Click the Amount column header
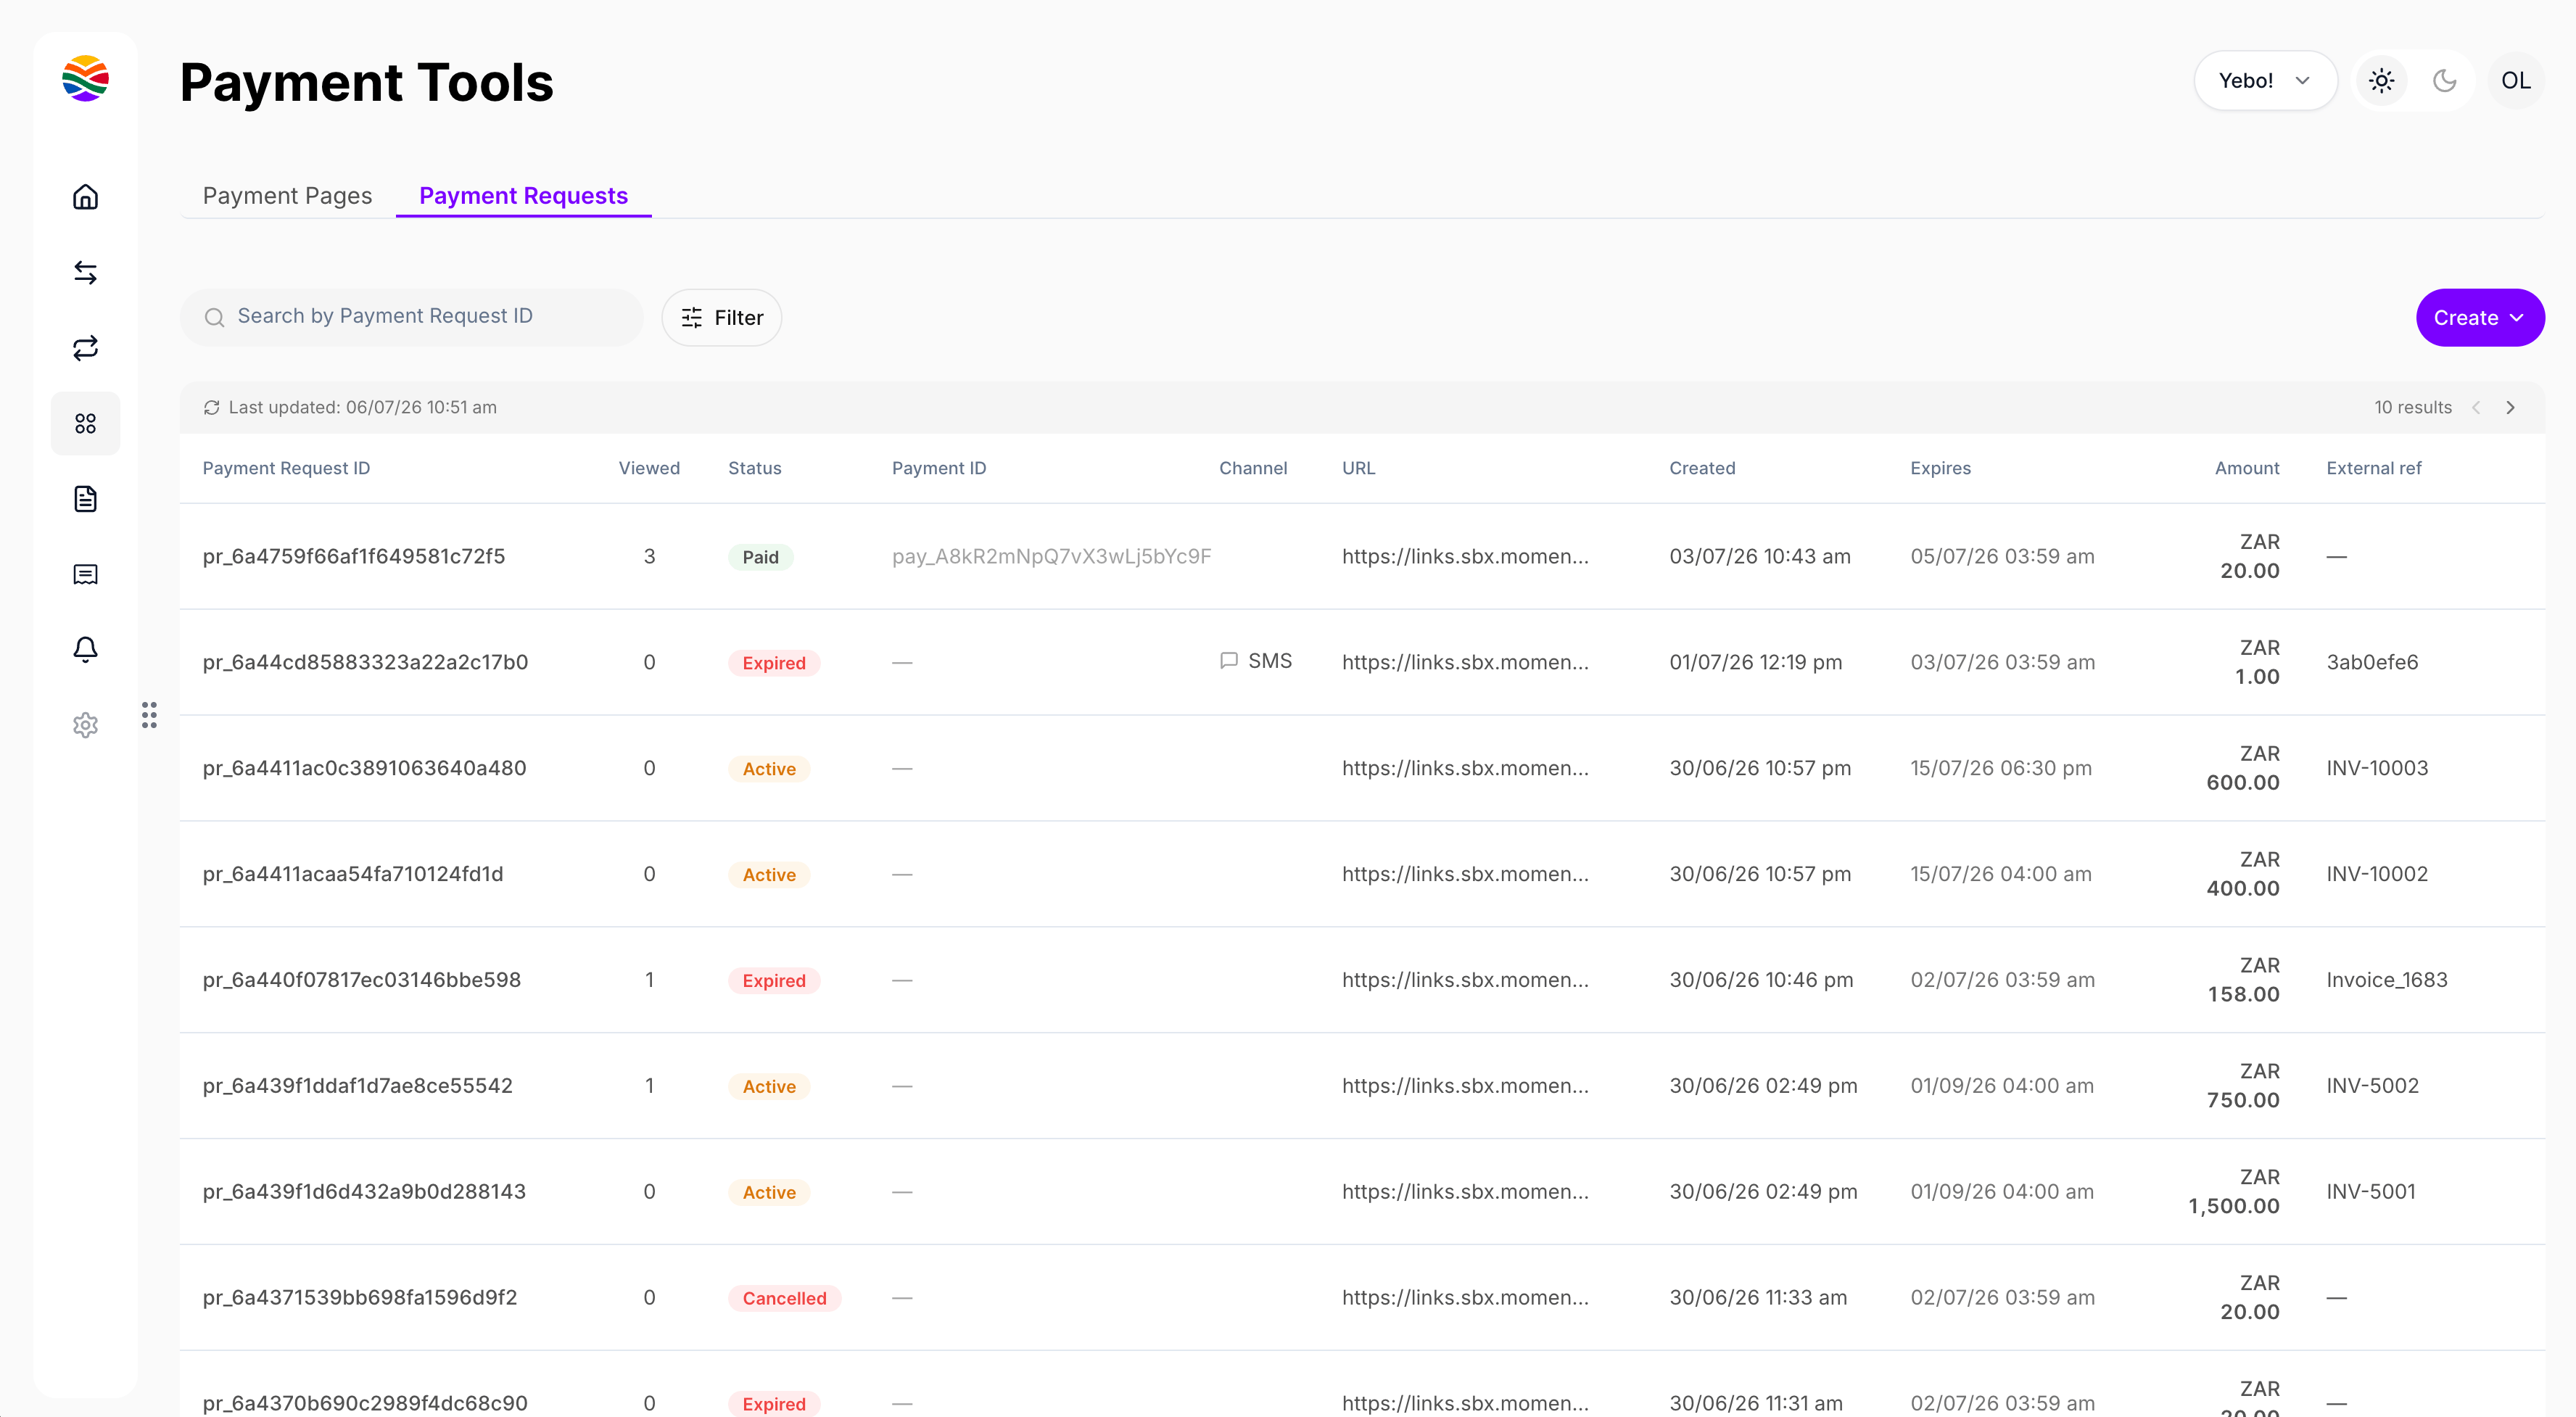2576x1417 pixels. point(2247,468)
